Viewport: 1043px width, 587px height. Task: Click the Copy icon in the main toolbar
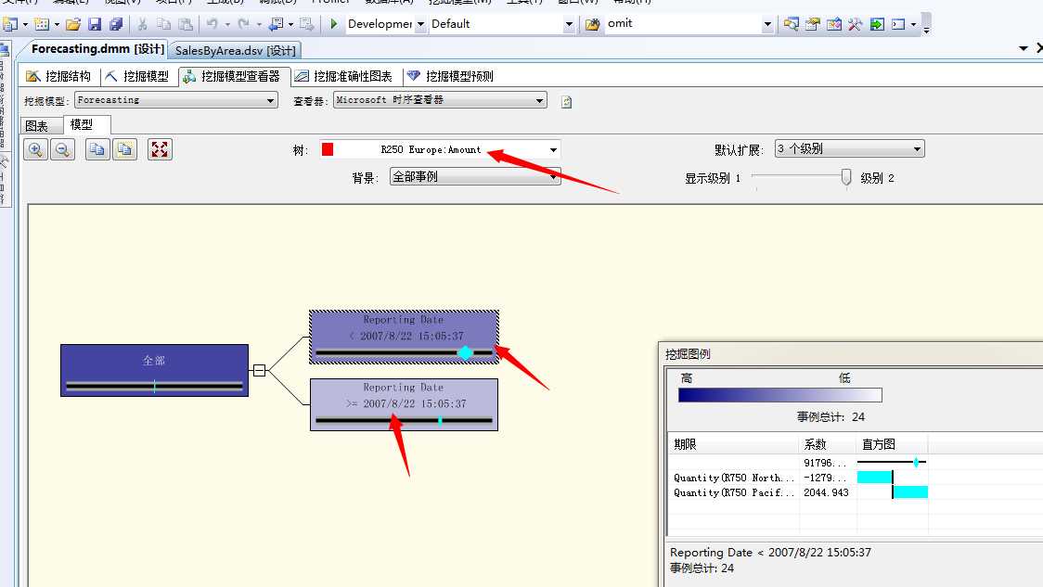pyautogui.click(x=163, y=25)
